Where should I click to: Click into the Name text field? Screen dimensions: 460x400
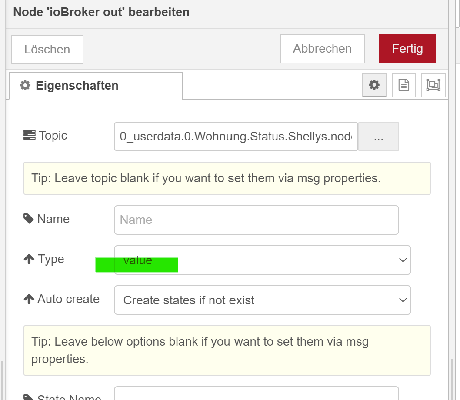point(256,220)
